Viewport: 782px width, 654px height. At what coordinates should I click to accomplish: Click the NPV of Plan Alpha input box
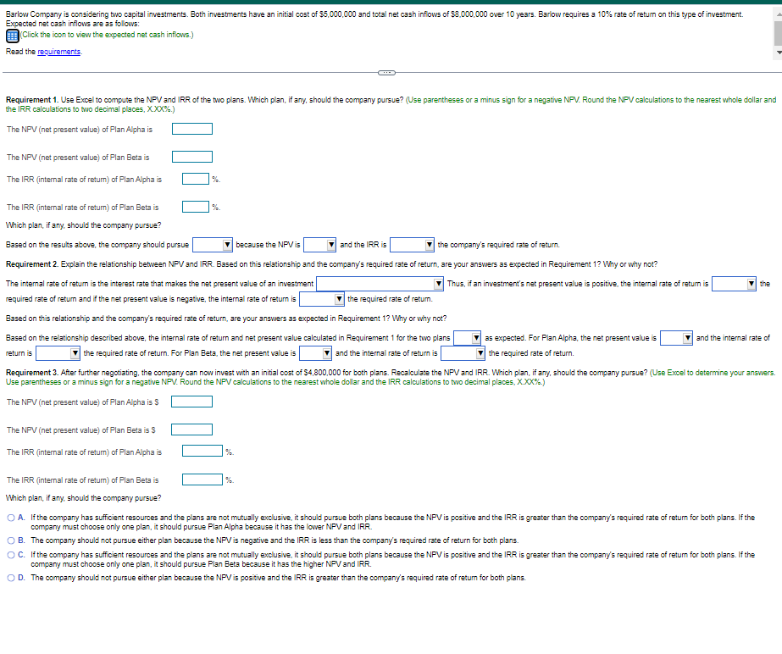192,127
